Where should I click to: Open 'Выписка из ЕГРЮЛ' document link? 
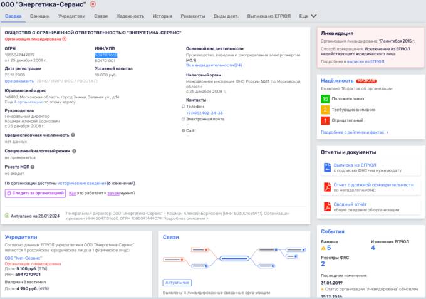coord(355,165)
